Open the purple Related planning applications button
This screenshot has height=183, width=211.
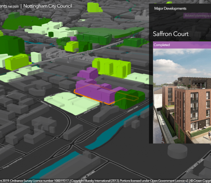click(197, 15)
